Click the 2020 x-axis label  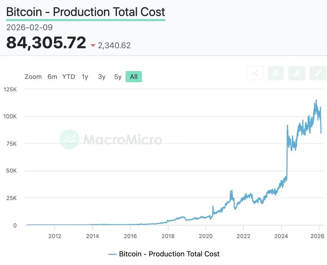[x=206, y=236]
